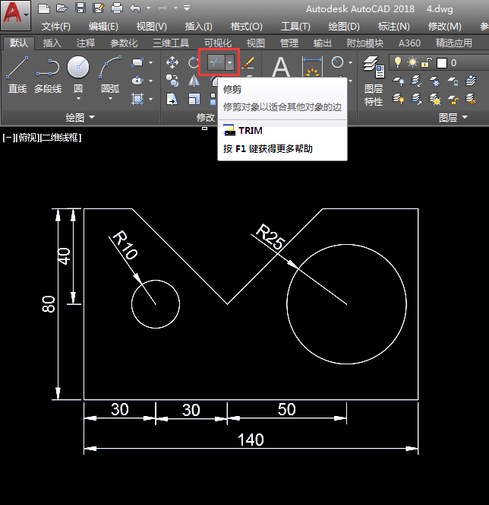Switch to the 注释 ribbon tab

[86, 43]
